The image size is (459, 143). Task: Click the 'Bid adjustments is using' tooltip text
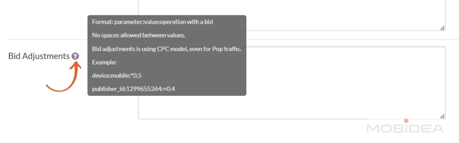pos(124,49)
